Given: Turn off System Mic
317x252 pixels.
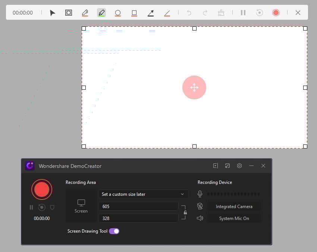Looking at the screenshot, I should 234,218.
